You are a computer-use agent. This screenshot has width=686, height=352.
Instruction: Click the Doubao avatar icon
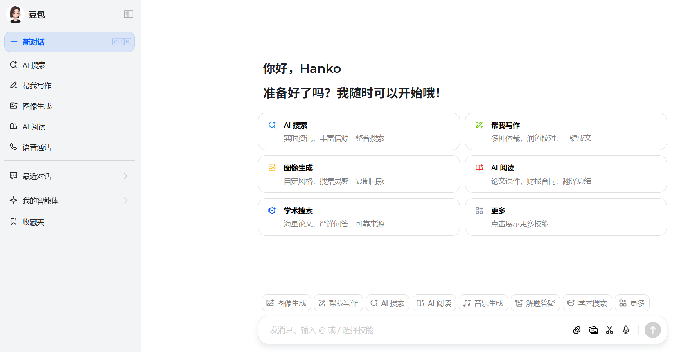(16, 14)
